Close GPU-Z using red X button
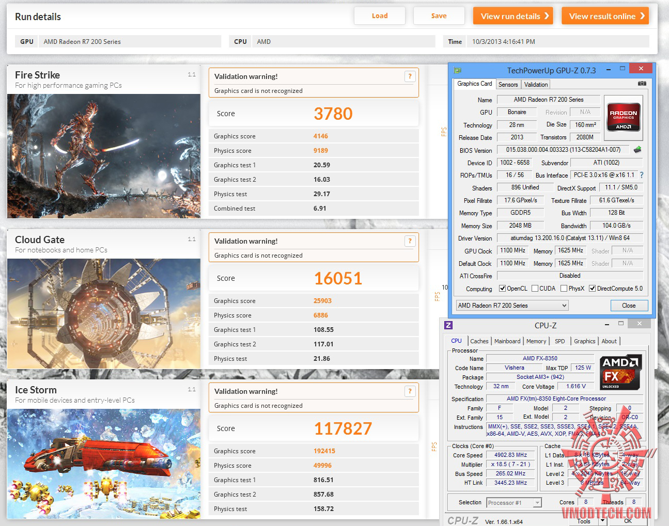 [641, 69]
